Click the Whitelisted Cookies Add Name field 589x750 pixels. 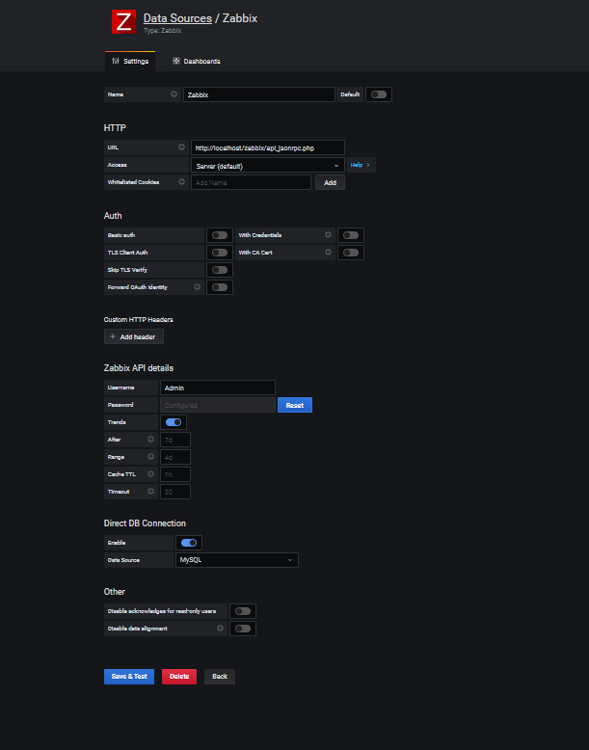[x=252, y=182]
